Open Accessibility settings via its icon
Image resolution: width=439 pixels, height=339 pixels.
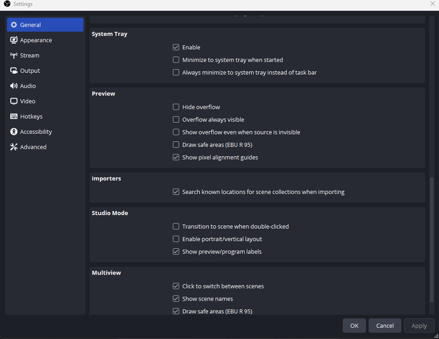(x=14, y=132)
